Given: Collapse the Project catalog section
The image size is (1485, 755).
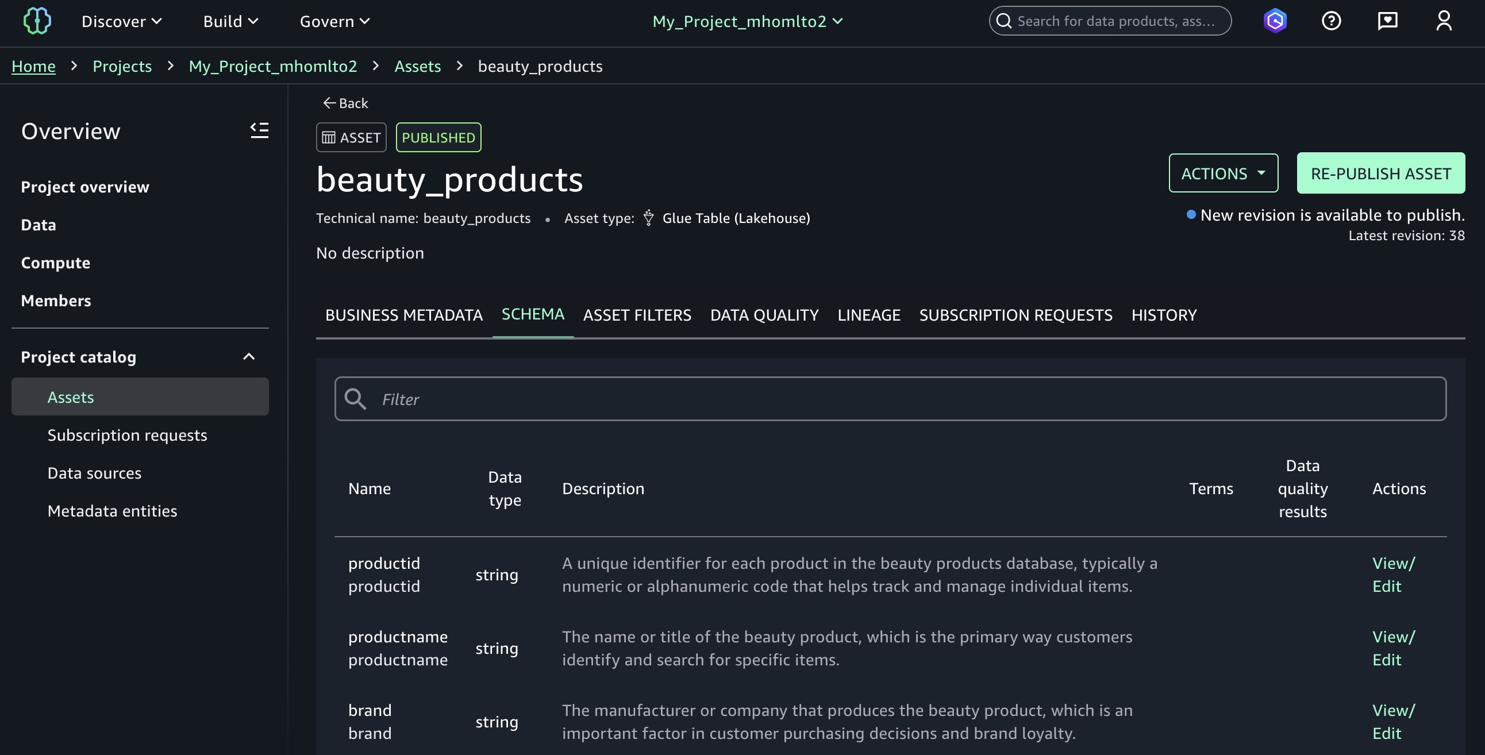Looking at the screenshot, I should [249, 357].
